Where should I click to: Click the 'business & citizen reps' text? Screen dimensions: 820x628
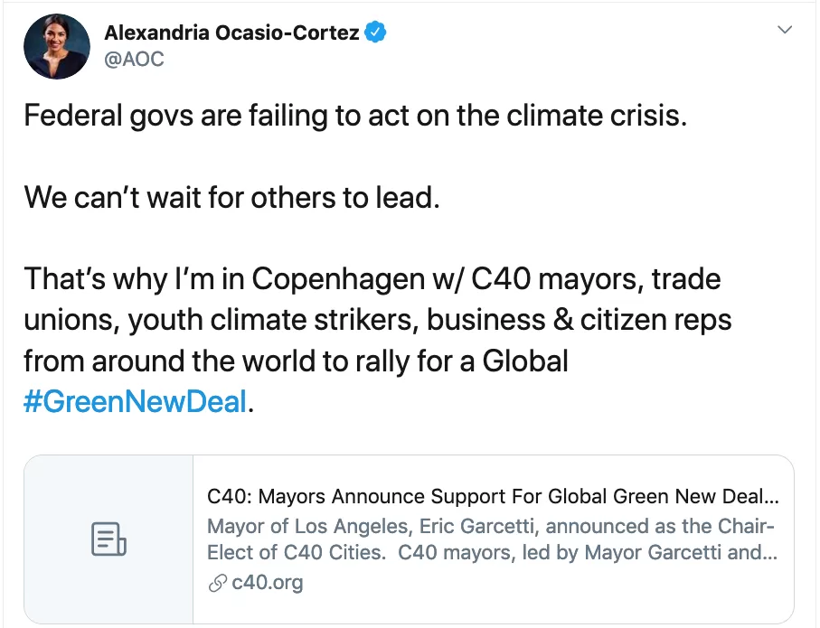click(579, 320)
